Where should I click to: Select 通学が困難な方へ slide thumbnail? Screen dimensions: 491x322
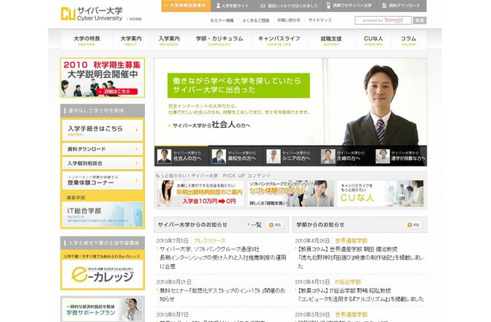[x=400, y=155]
